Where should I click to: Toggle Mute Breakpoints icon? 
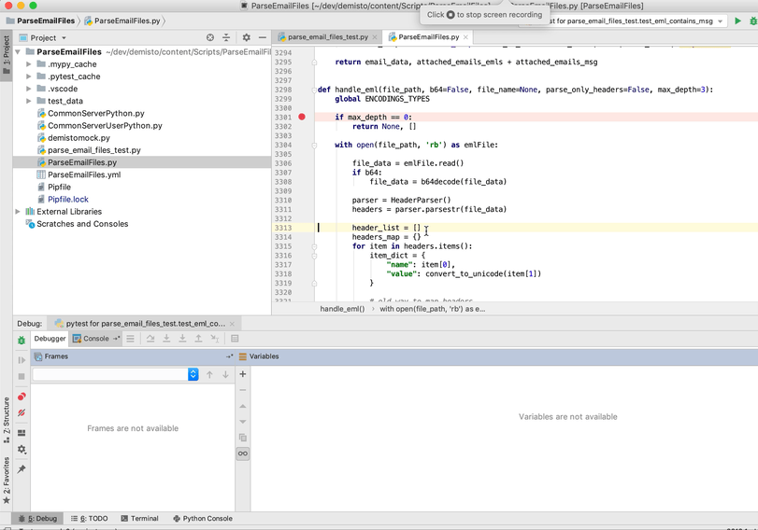[21, 413]
